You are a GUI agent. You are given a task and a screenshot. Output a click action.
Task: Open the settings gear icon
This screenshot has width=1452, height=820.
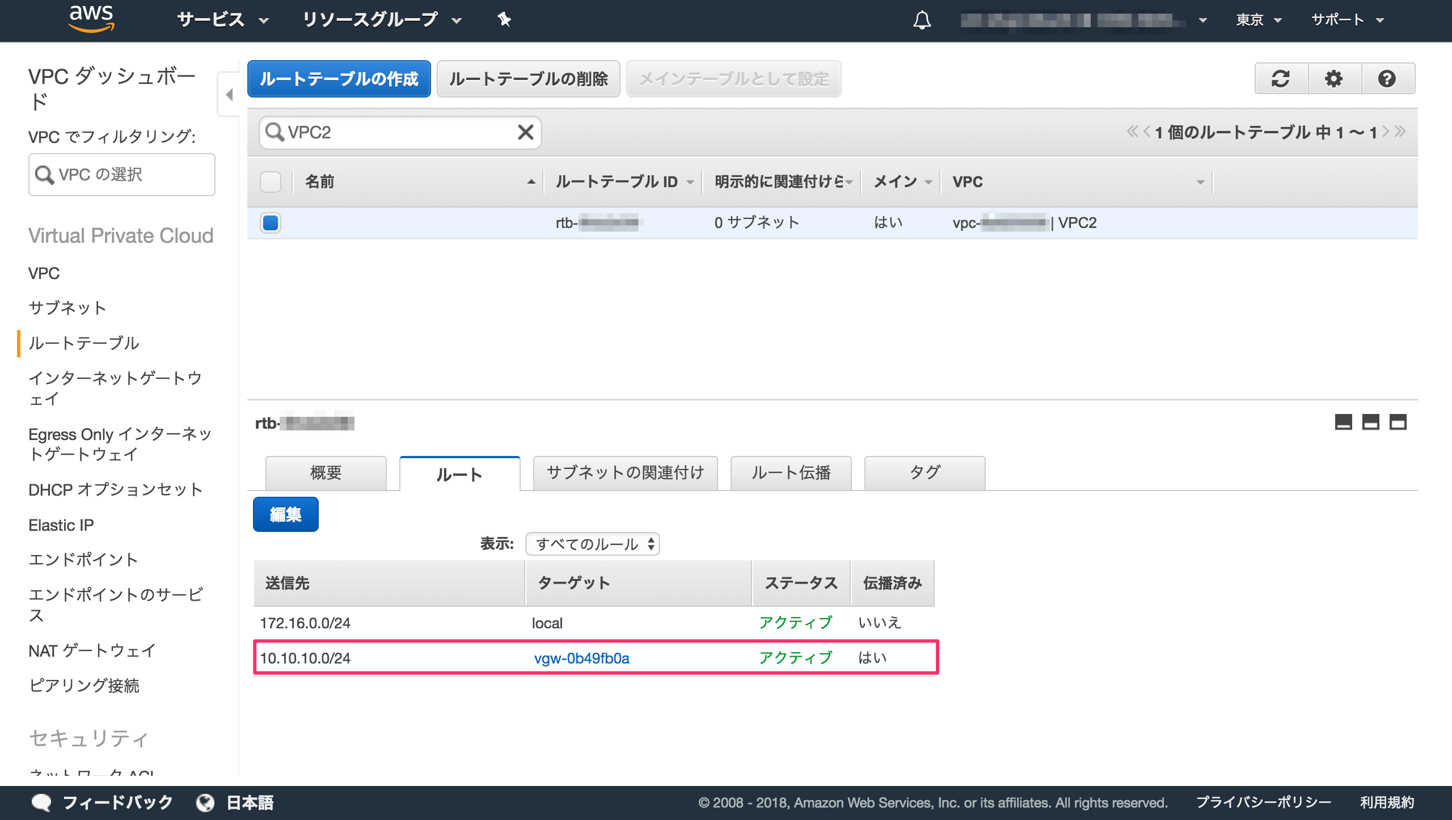pos(1335,79)
